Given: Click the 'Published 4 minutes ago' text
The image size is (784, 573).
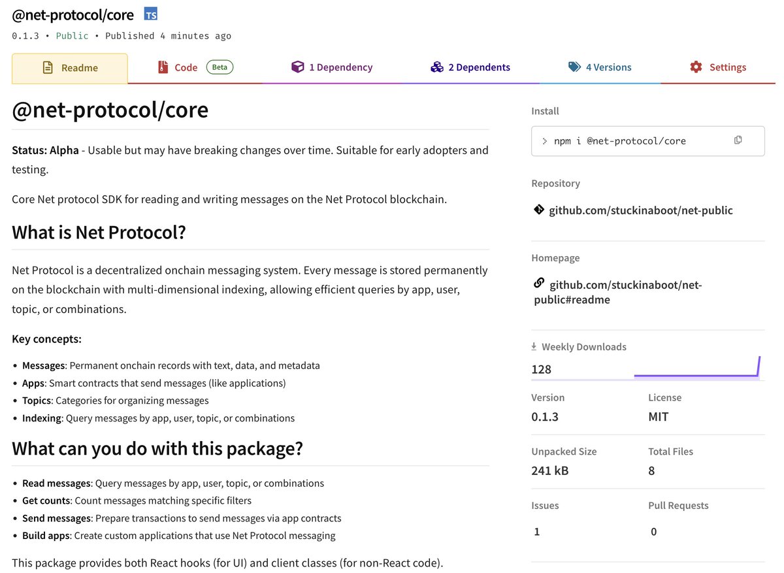Looking at the screenshot, I should 168,36.
